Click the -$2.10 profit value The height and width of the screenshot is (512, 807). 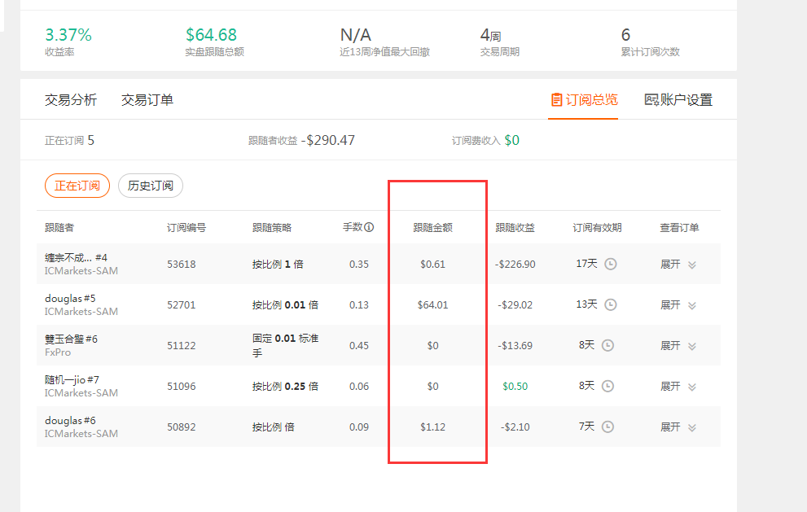pyautogui.click(x=515, y=427)
